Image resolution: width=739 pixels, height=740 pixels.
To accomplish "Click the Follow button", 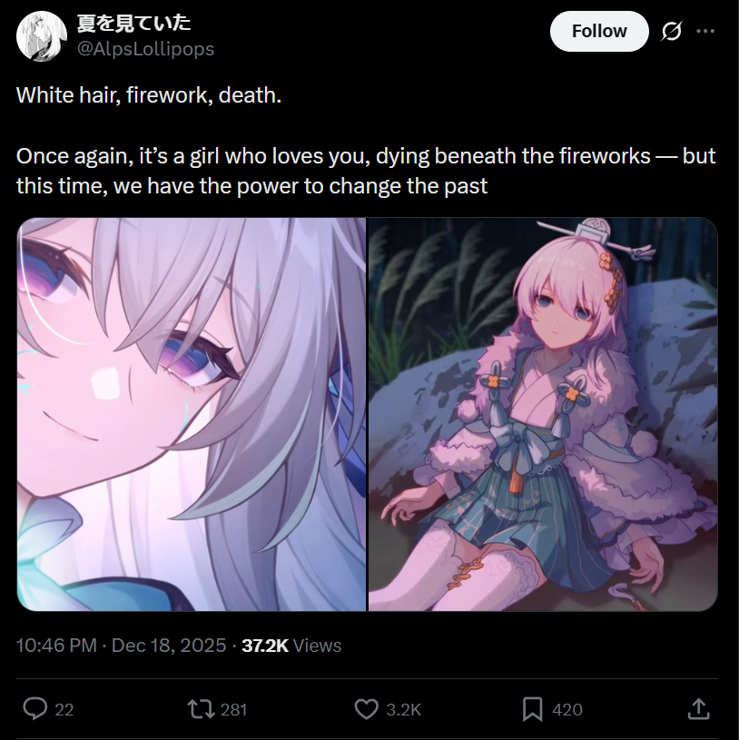I will point(599,31).
